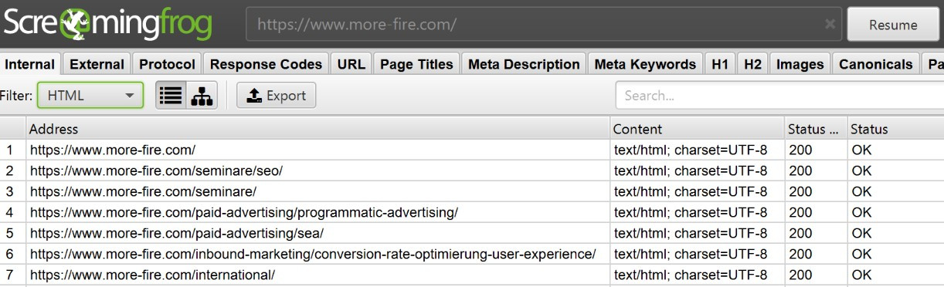Image resolution: width=944 pixels, height=287 pixels.
Task: Switch to list view icon
Action: tap(171, 96)
